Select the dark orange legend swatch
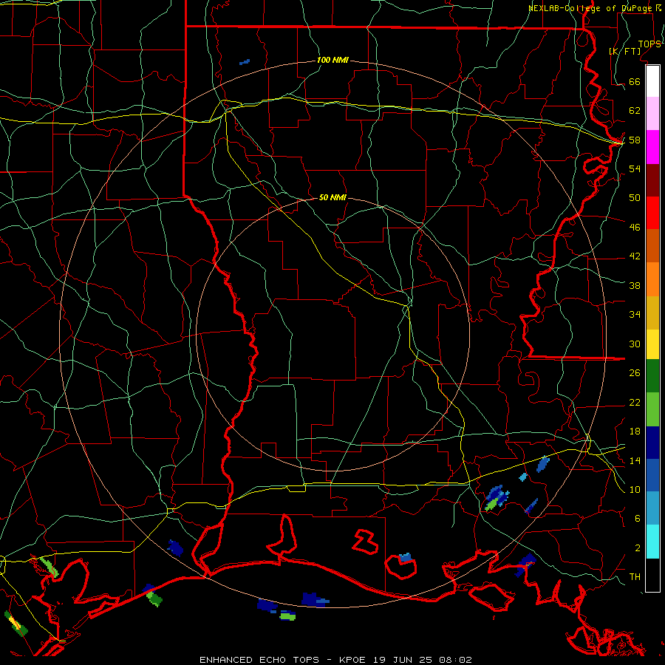665x665 pixels. [x=652, y=245]
